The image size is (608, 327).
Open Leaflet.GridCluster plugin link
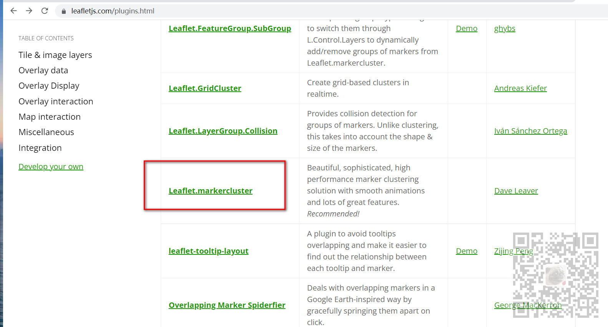[x=205, y=88]
